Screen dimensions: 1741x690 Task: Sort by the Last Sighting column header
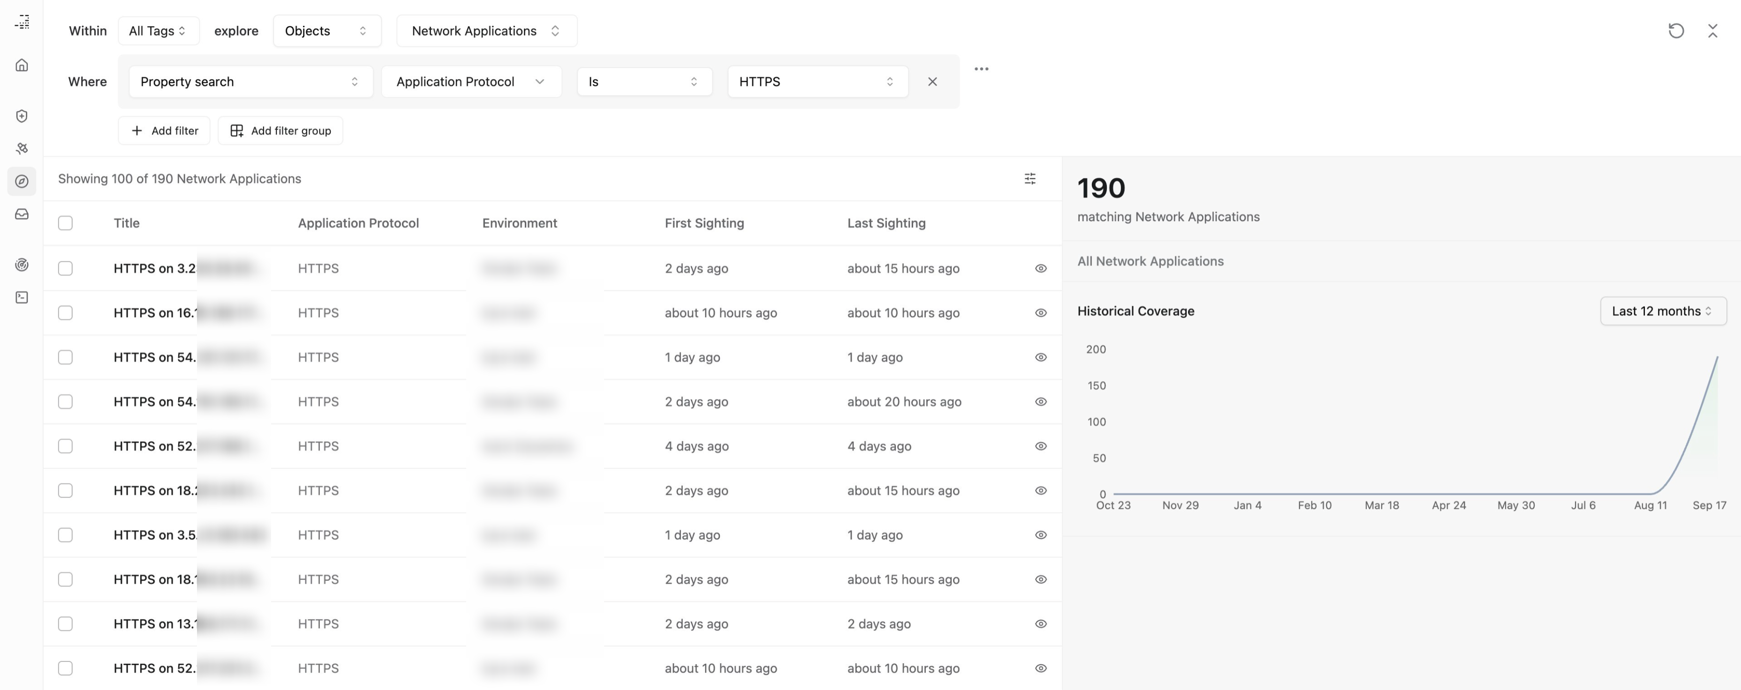[886, 223]
